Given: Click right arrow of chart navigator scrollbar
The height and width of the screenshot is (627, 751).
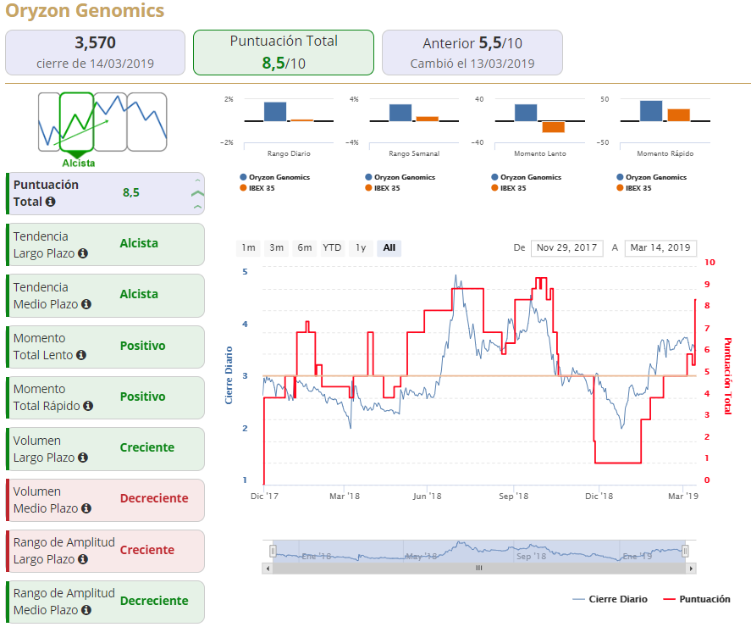Looking at the screenshot, I should [x=691, y=569].
